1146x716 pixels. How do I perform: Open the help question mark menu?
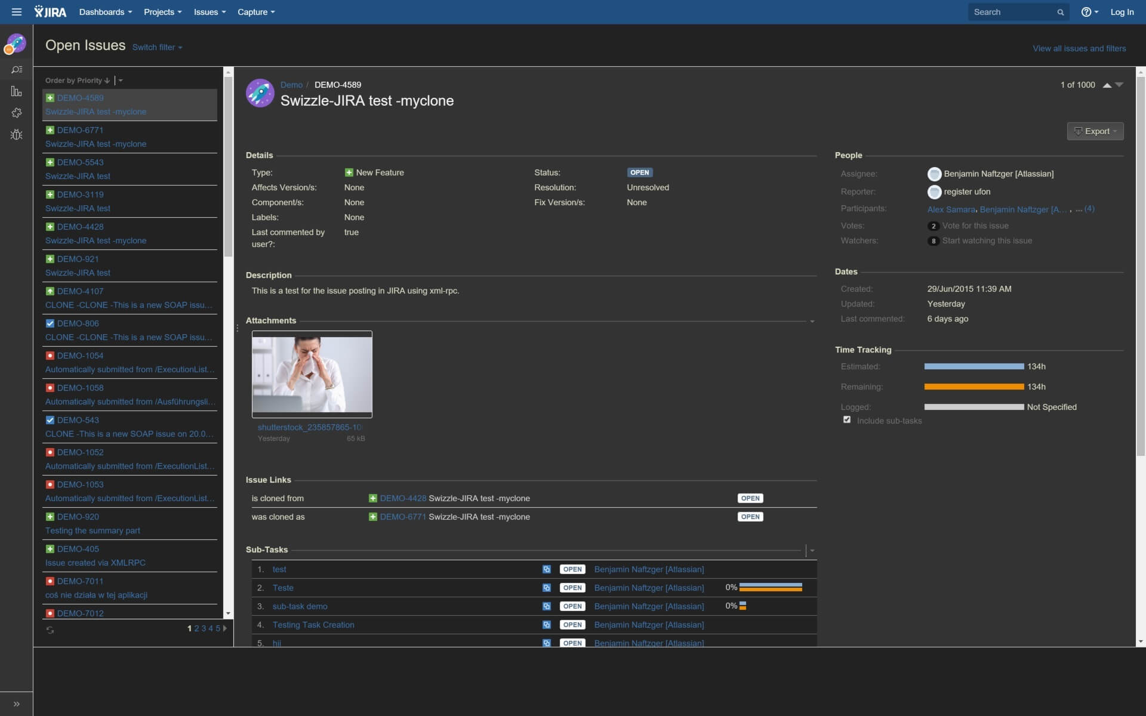1089,12
